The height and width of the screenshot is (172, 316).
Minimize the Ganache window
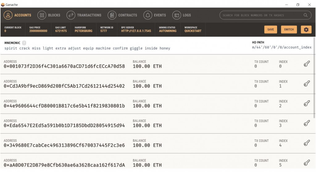click(286, 5)
